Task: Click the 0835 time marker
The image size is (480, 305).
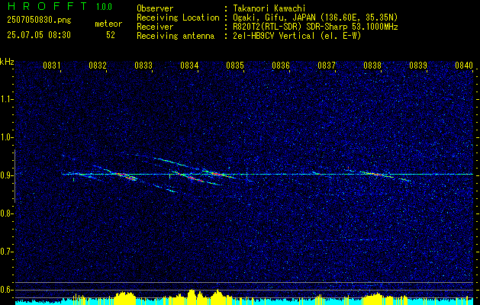Action: tap(235, 65)
